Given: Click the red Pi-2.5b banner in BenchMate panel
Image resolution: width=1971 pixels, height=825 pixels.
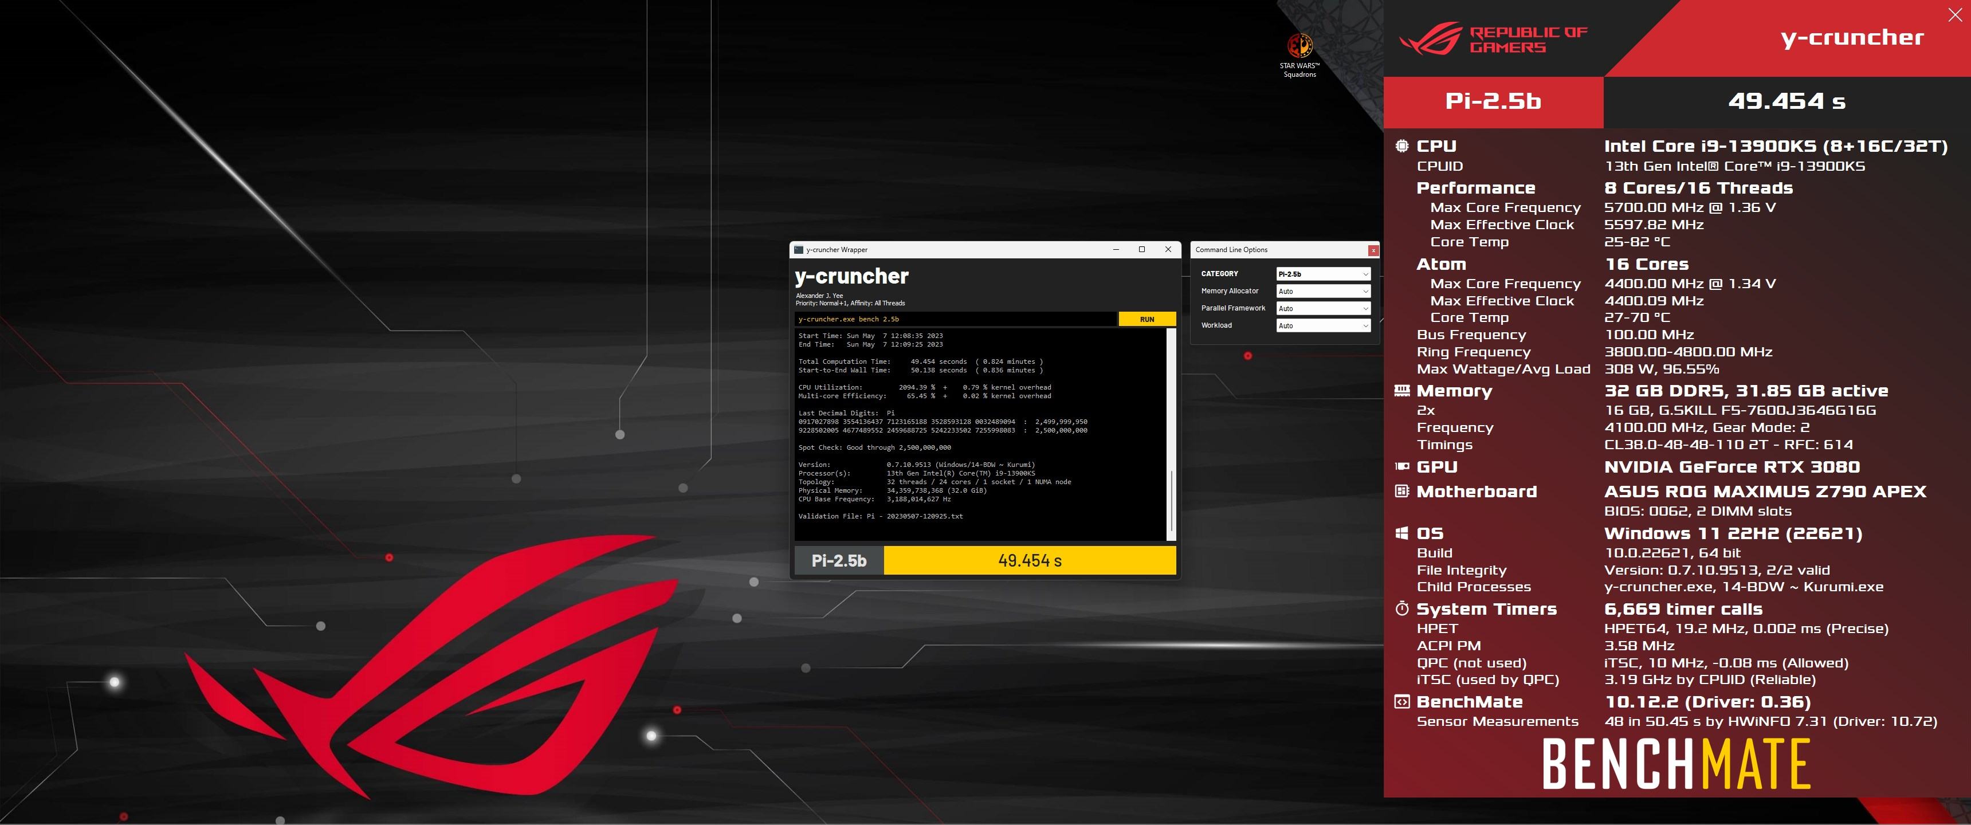Looking at the screenshot, I should (x=1493, y=101).
